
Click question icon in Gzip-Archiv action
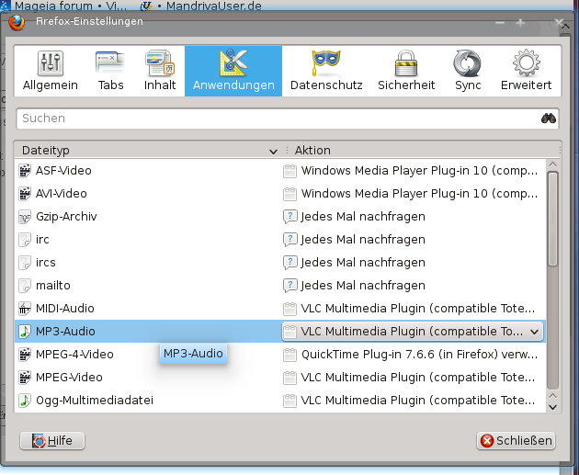pyautogui.click(x=289, y=217)
